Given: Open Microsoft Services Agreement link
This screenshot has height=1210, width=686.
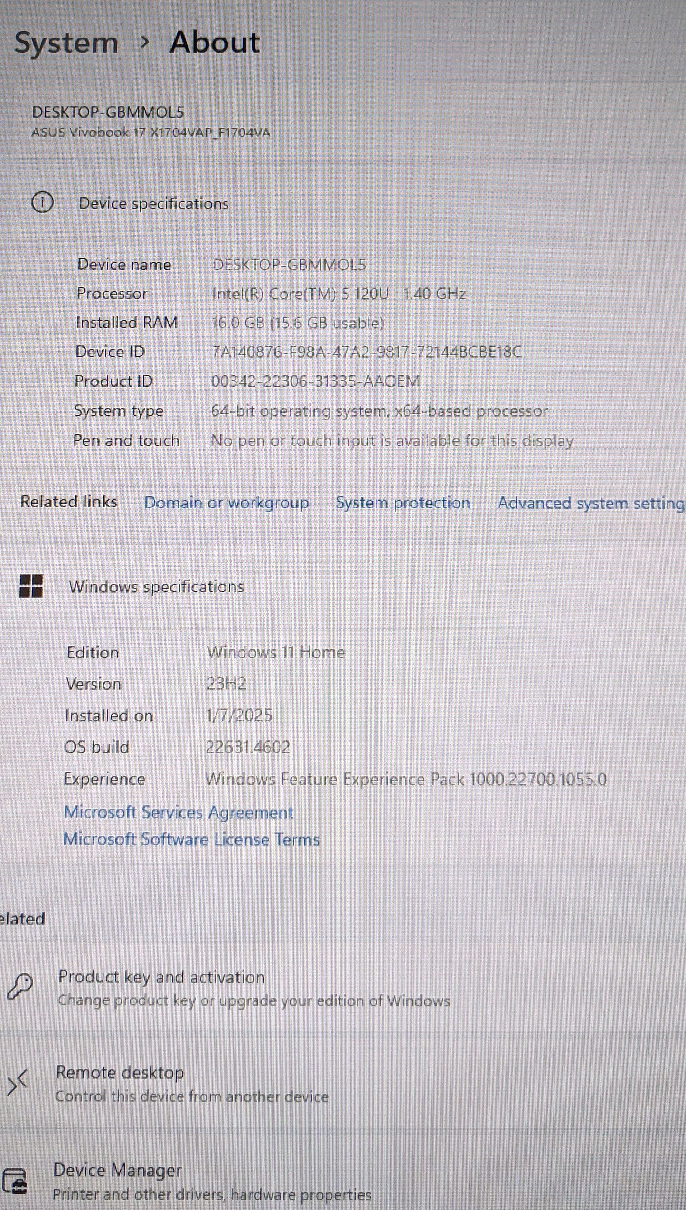Looking at the screenshot, I should [179, 812].
